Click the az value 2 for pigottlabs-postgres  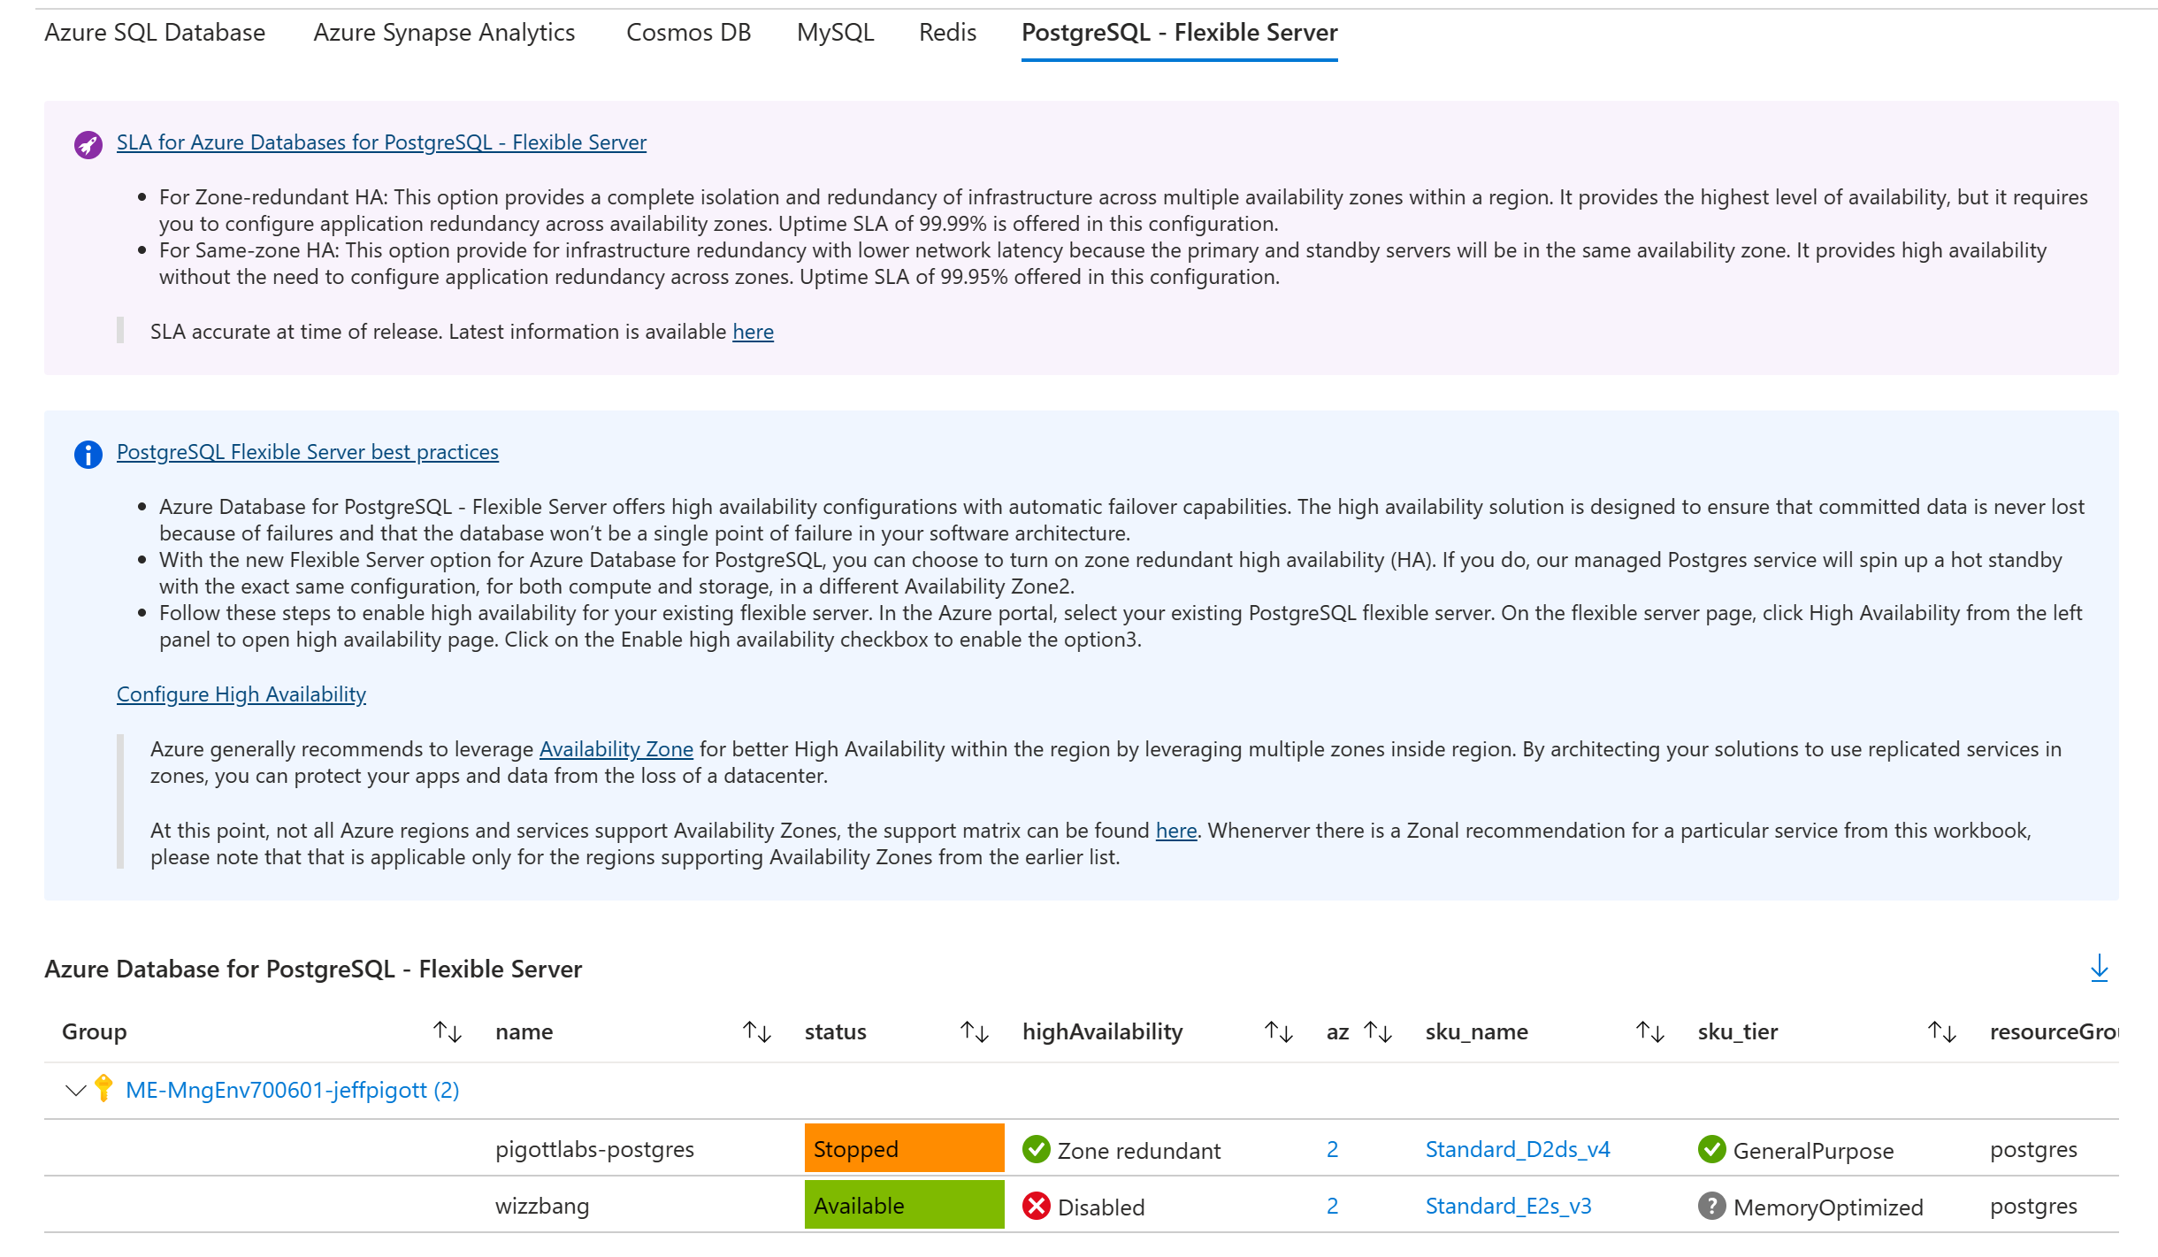pos(1332,1149)
